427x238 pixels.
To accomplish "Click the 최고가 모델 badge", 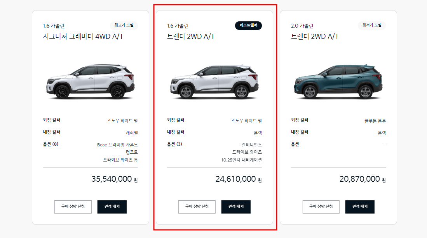I will click(124, 24).
